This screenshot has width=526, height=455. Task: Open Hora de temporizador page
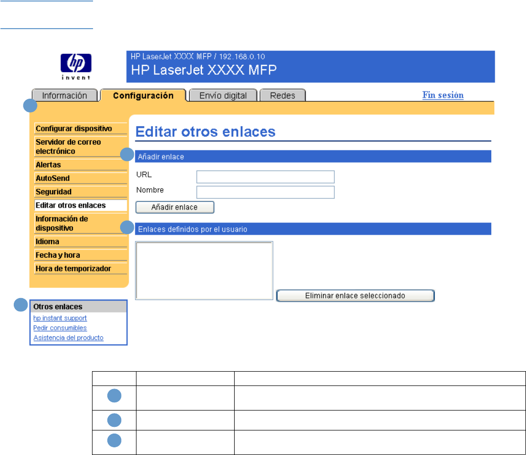[81, 268]
